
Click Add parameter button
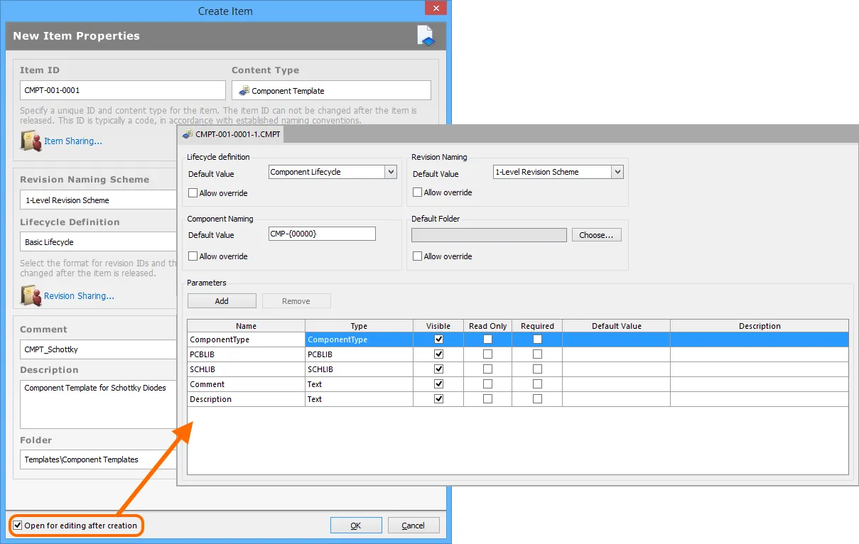(x=222, y=301)
